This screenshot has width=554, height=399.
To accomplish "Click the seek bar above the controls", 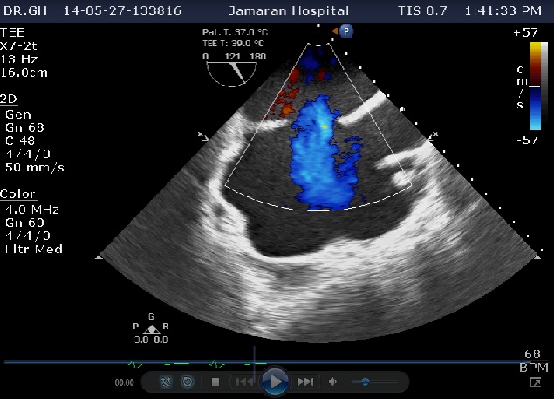I will (262, 361).
